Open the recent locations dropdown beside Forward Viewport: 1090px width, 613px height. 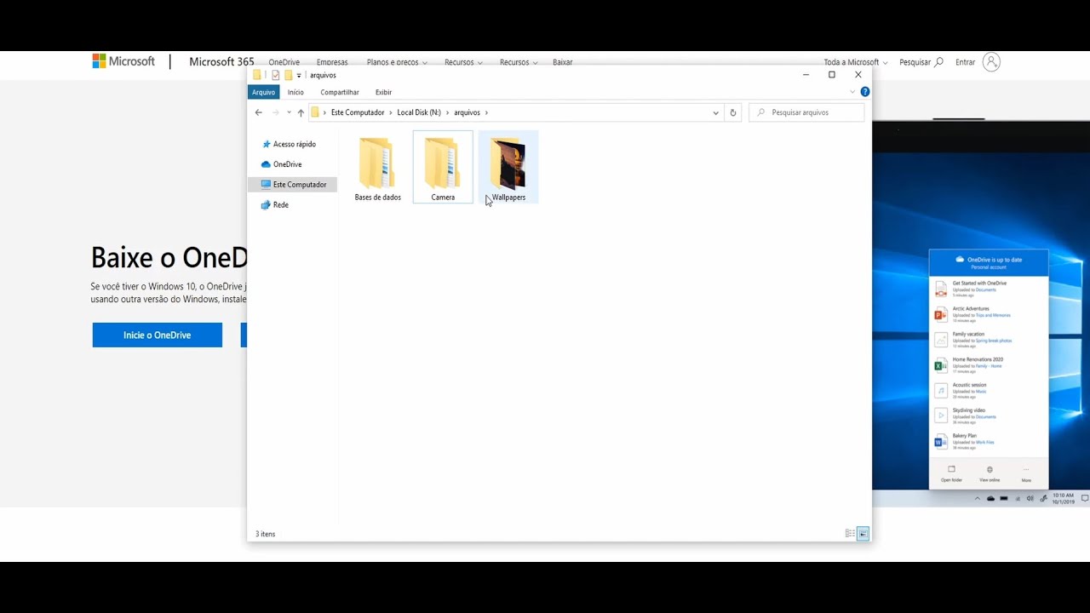[x=289, y=112]
